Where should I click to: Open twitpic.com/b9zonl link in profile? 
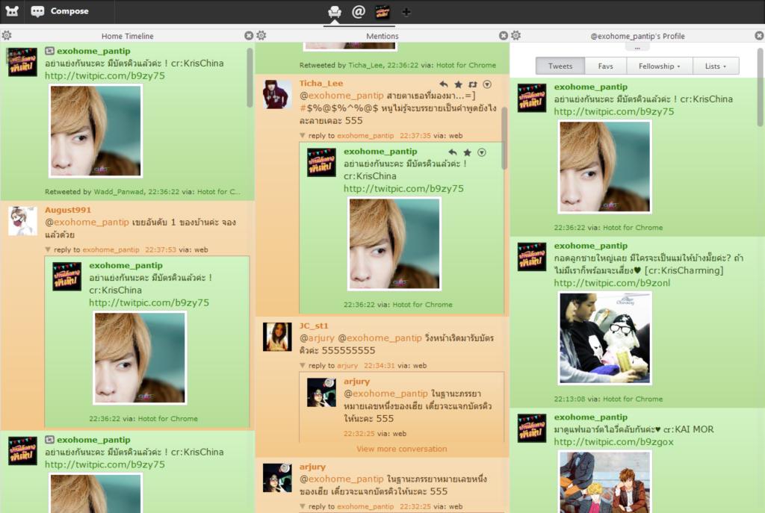coord(612,283)
